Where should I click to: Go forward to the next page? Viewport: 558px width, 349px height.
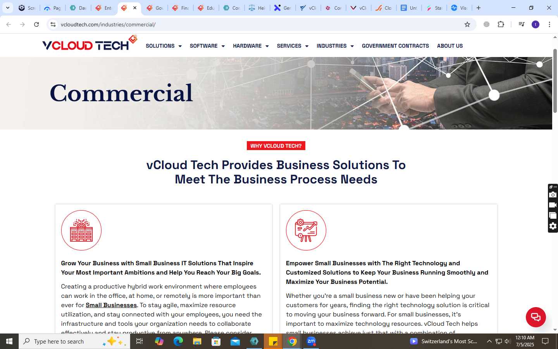coord(22,24)
